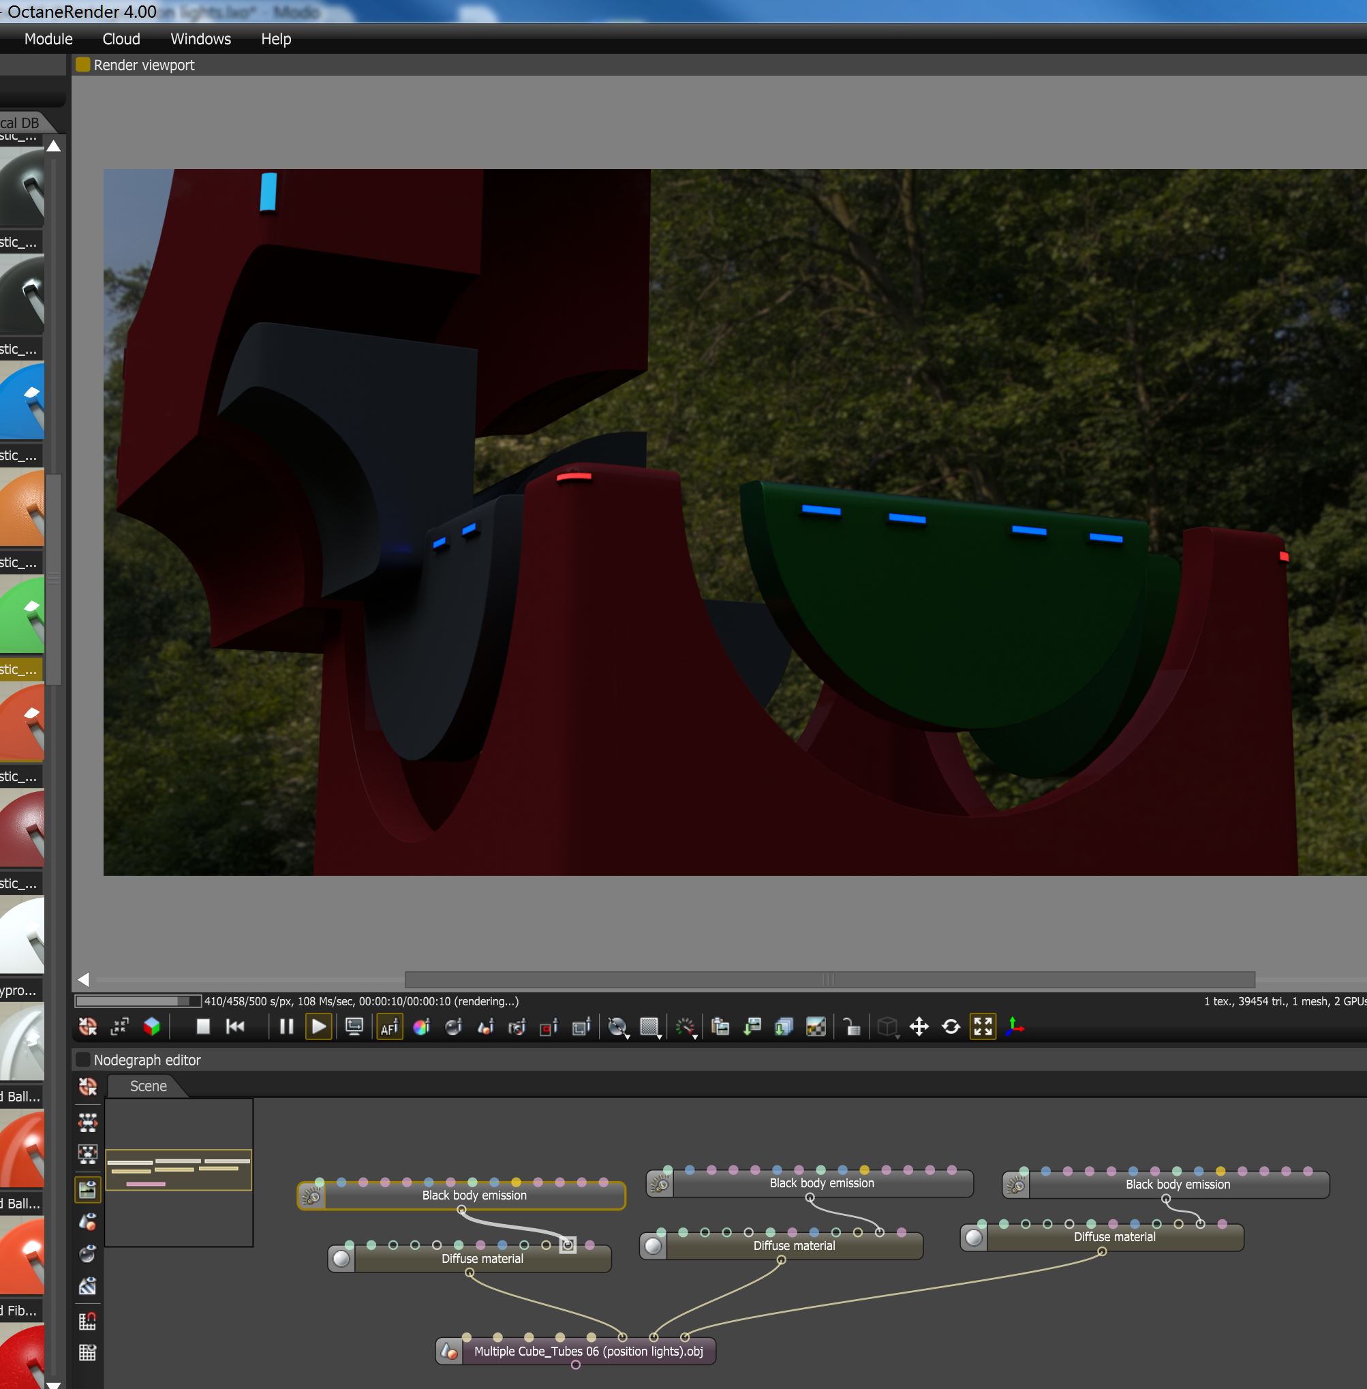1367x1389 pixels.
Task: Toggle the grid visibility icon in nodegraph
Action: click(x=88, y=1352)
